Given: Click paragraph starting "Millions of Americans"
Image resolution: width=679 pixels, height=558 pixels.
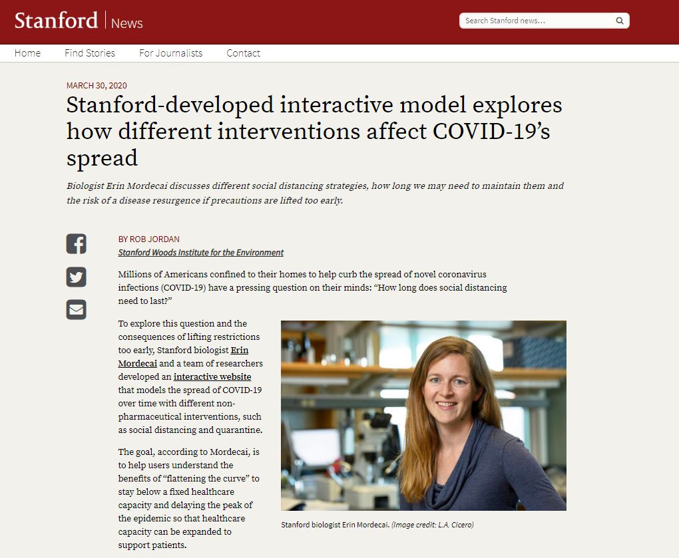Looking at the screenshot, I should (x=312, y=288).
